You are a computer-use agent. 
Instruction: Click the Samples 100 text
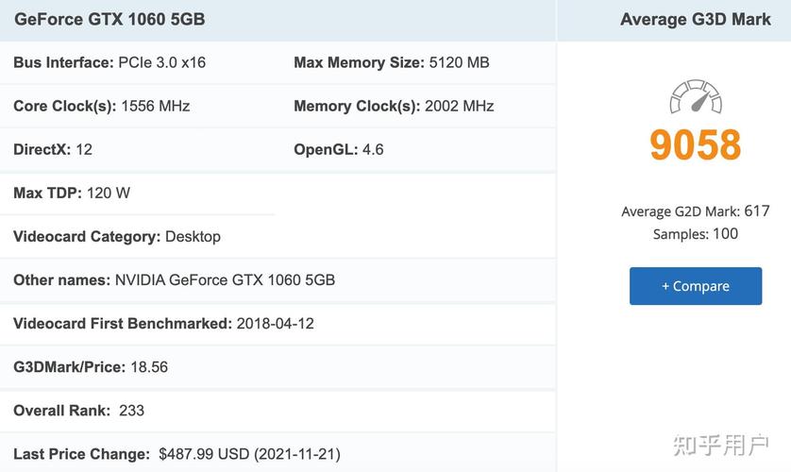click(x=696, y=234)
